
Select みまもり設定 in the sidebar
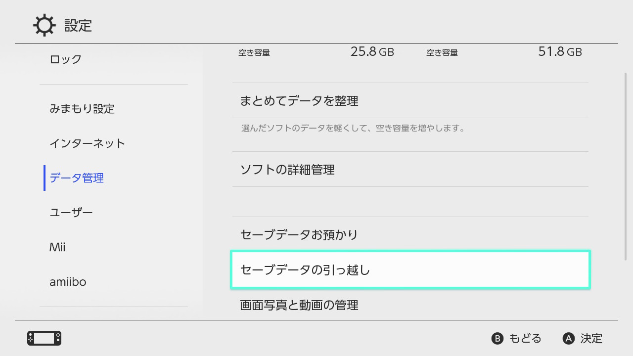click(x=82, y=109)
